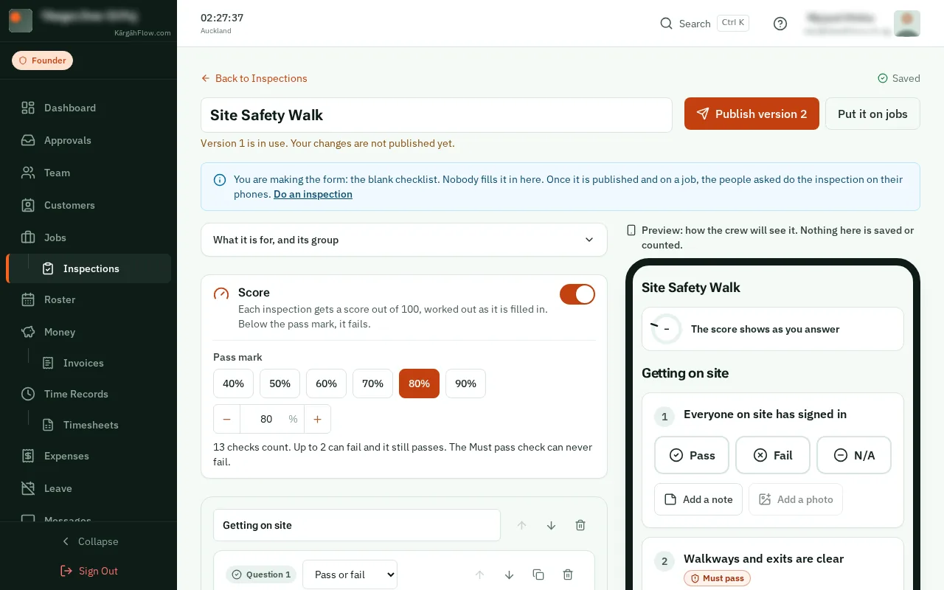The height and width of the screenshot is (590, 944).
Task: Open Money section
Action: (x=88, y=332)
